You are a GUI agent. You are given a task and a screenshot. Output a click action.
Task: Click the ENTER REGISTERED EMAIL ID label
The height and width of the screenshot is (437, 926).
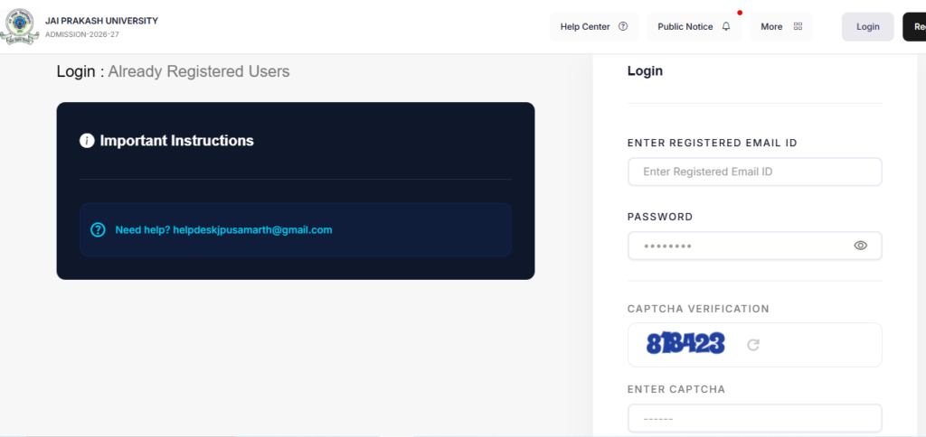pos(713,143)
